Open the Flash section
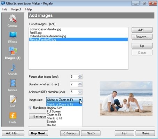Screen dimensions: 158x139 tap(13, 117)
